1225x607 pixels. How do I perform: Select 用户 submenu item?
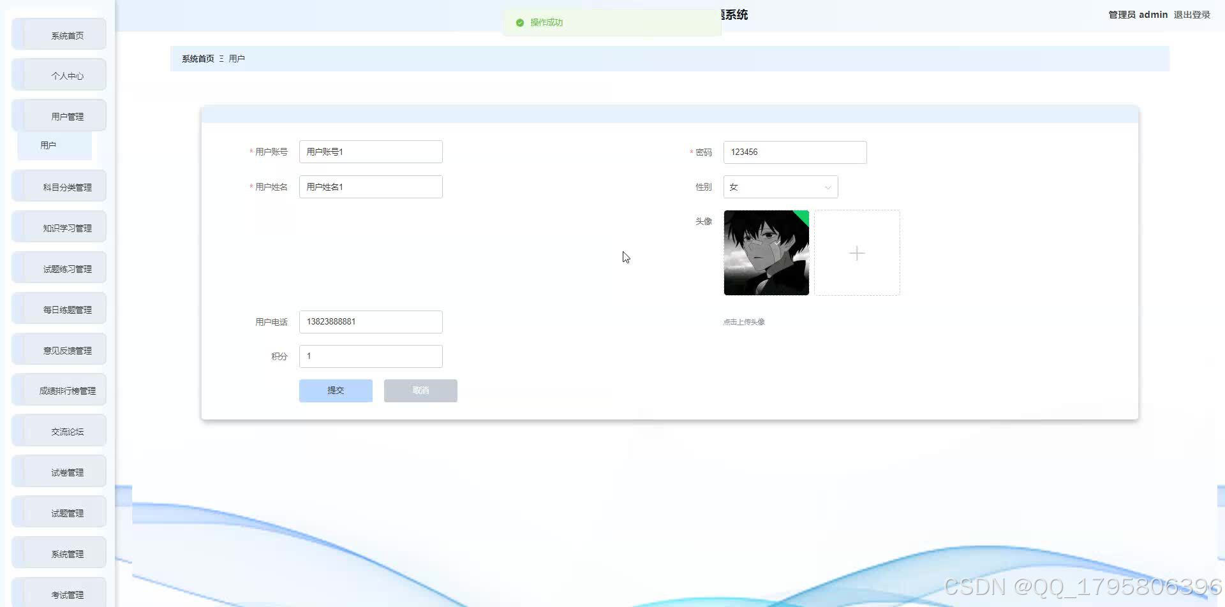pyautogui.click(x=55, y=145)
